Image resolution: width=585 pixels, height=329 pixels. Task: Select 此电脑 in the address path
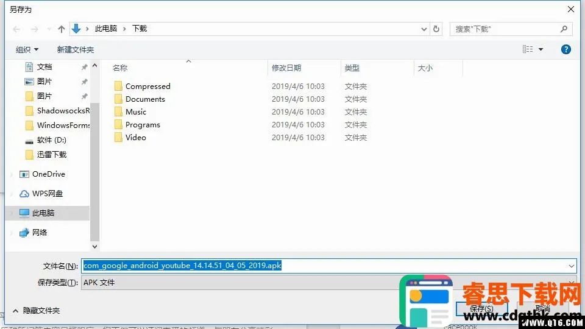click(106, 29)
